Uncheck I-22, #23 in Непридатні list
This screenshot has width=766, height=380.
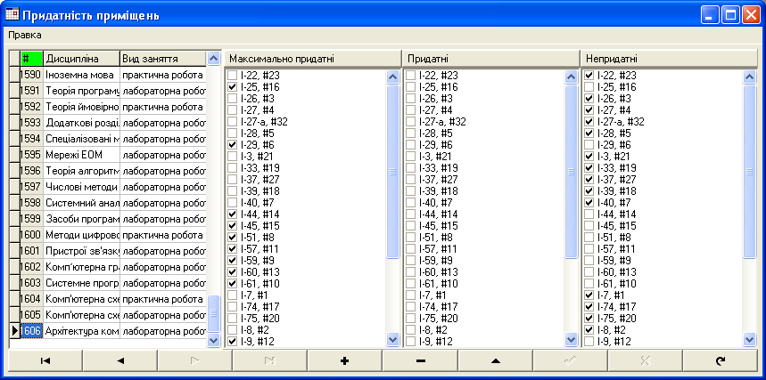[x=589, y=75]
